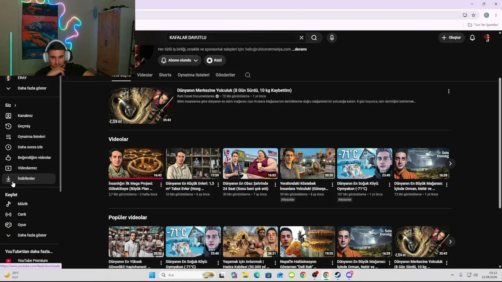The image size is (502, 282).
Task: Open Daha sonra izle list
Action: point(28,147)
